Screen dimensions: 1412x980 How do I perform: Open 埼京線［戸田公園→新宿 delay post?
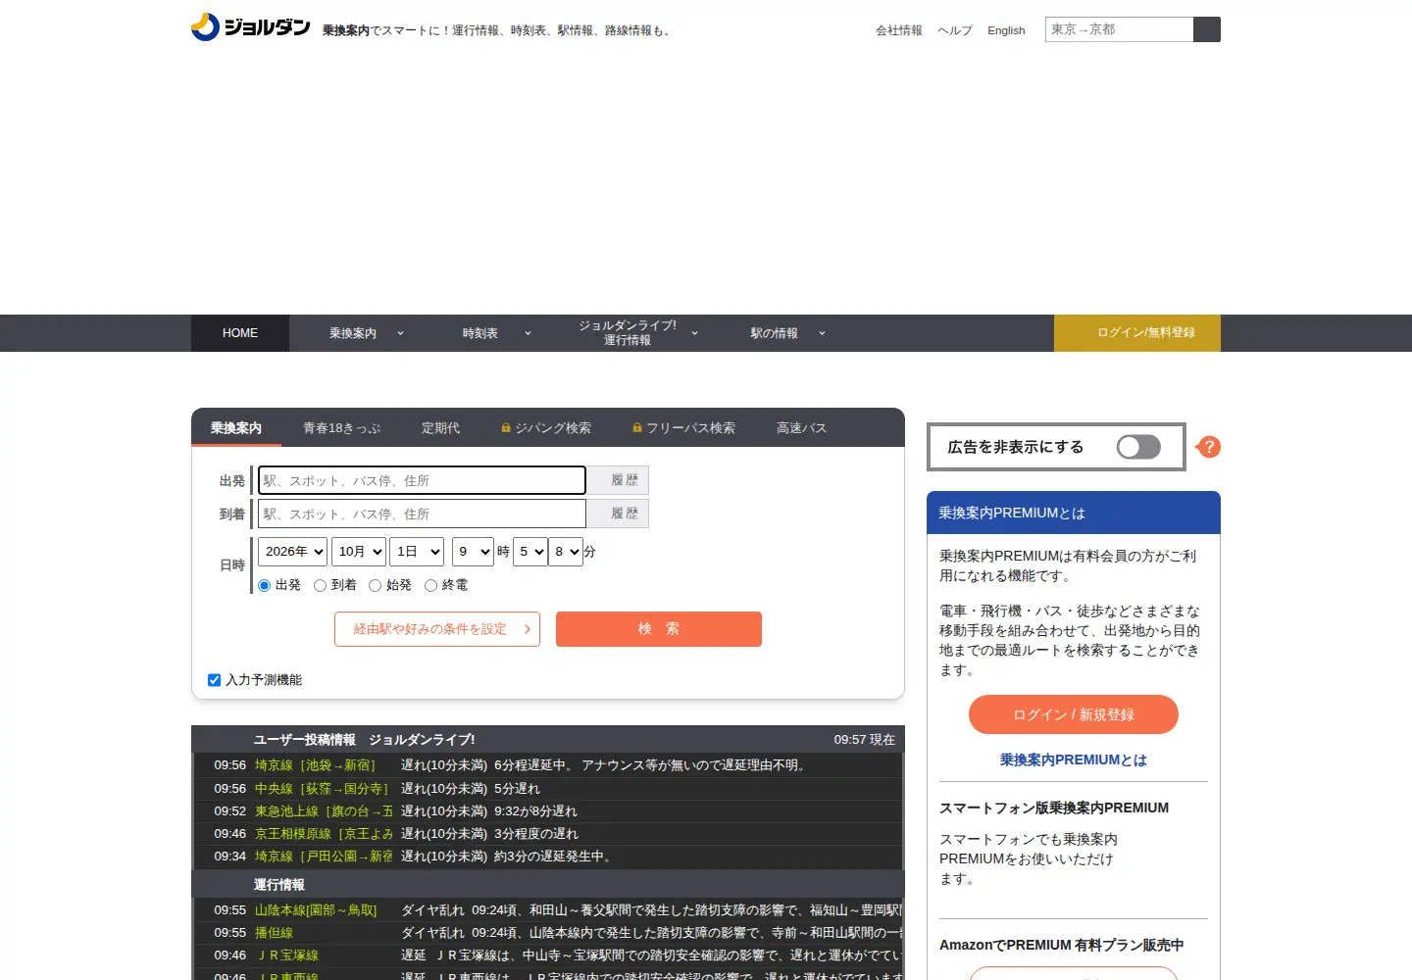[324, 857]
